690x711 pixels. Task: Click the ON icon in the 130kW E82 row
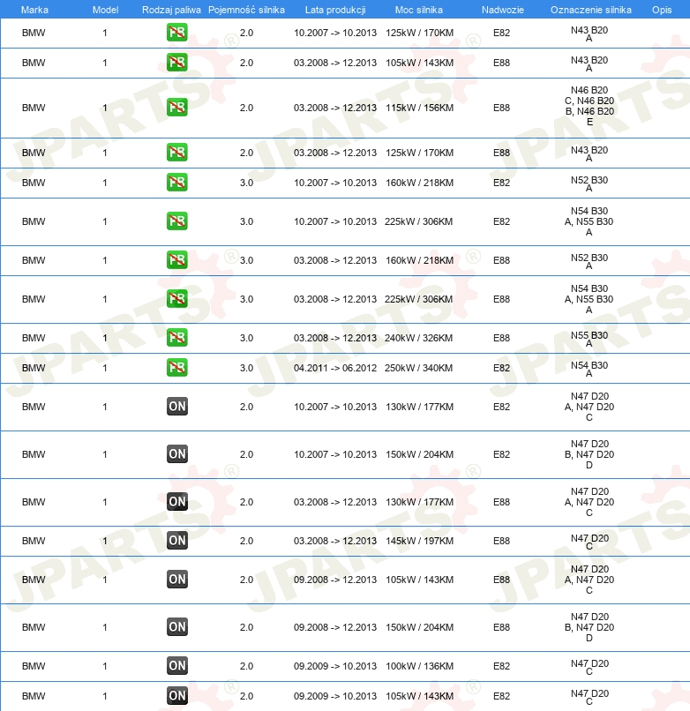(176, 407)
